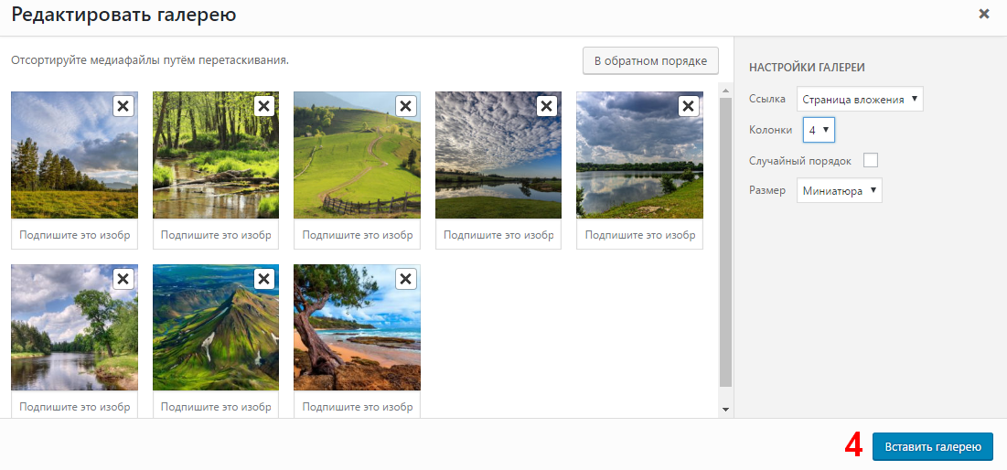
Task: Click caption field under pine meadow image
Action: click(x=74, y=235)
